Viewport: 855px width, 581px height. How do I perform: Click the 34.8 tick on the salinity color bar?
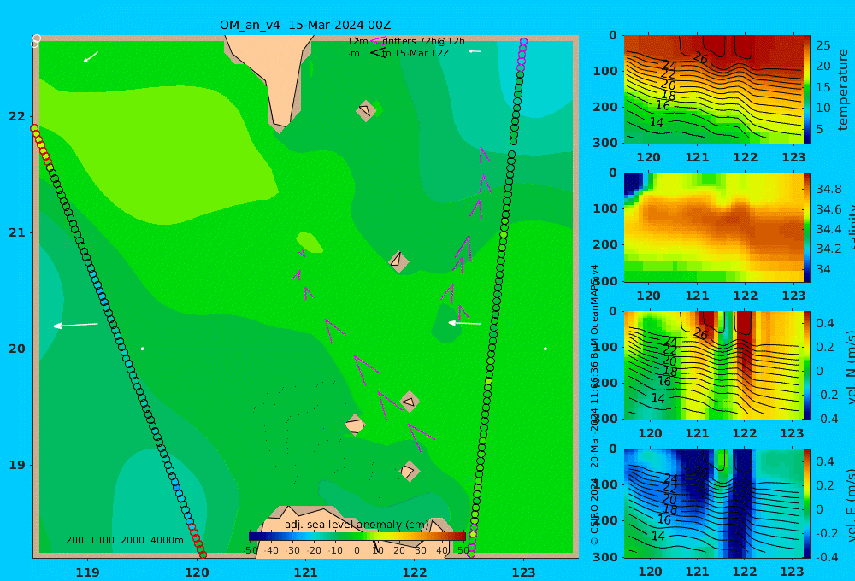click(x=828, y=189)
